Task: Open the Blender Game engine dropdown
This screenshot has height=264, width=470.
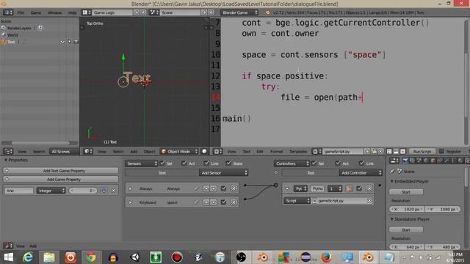Action: [x=239, y=12]
